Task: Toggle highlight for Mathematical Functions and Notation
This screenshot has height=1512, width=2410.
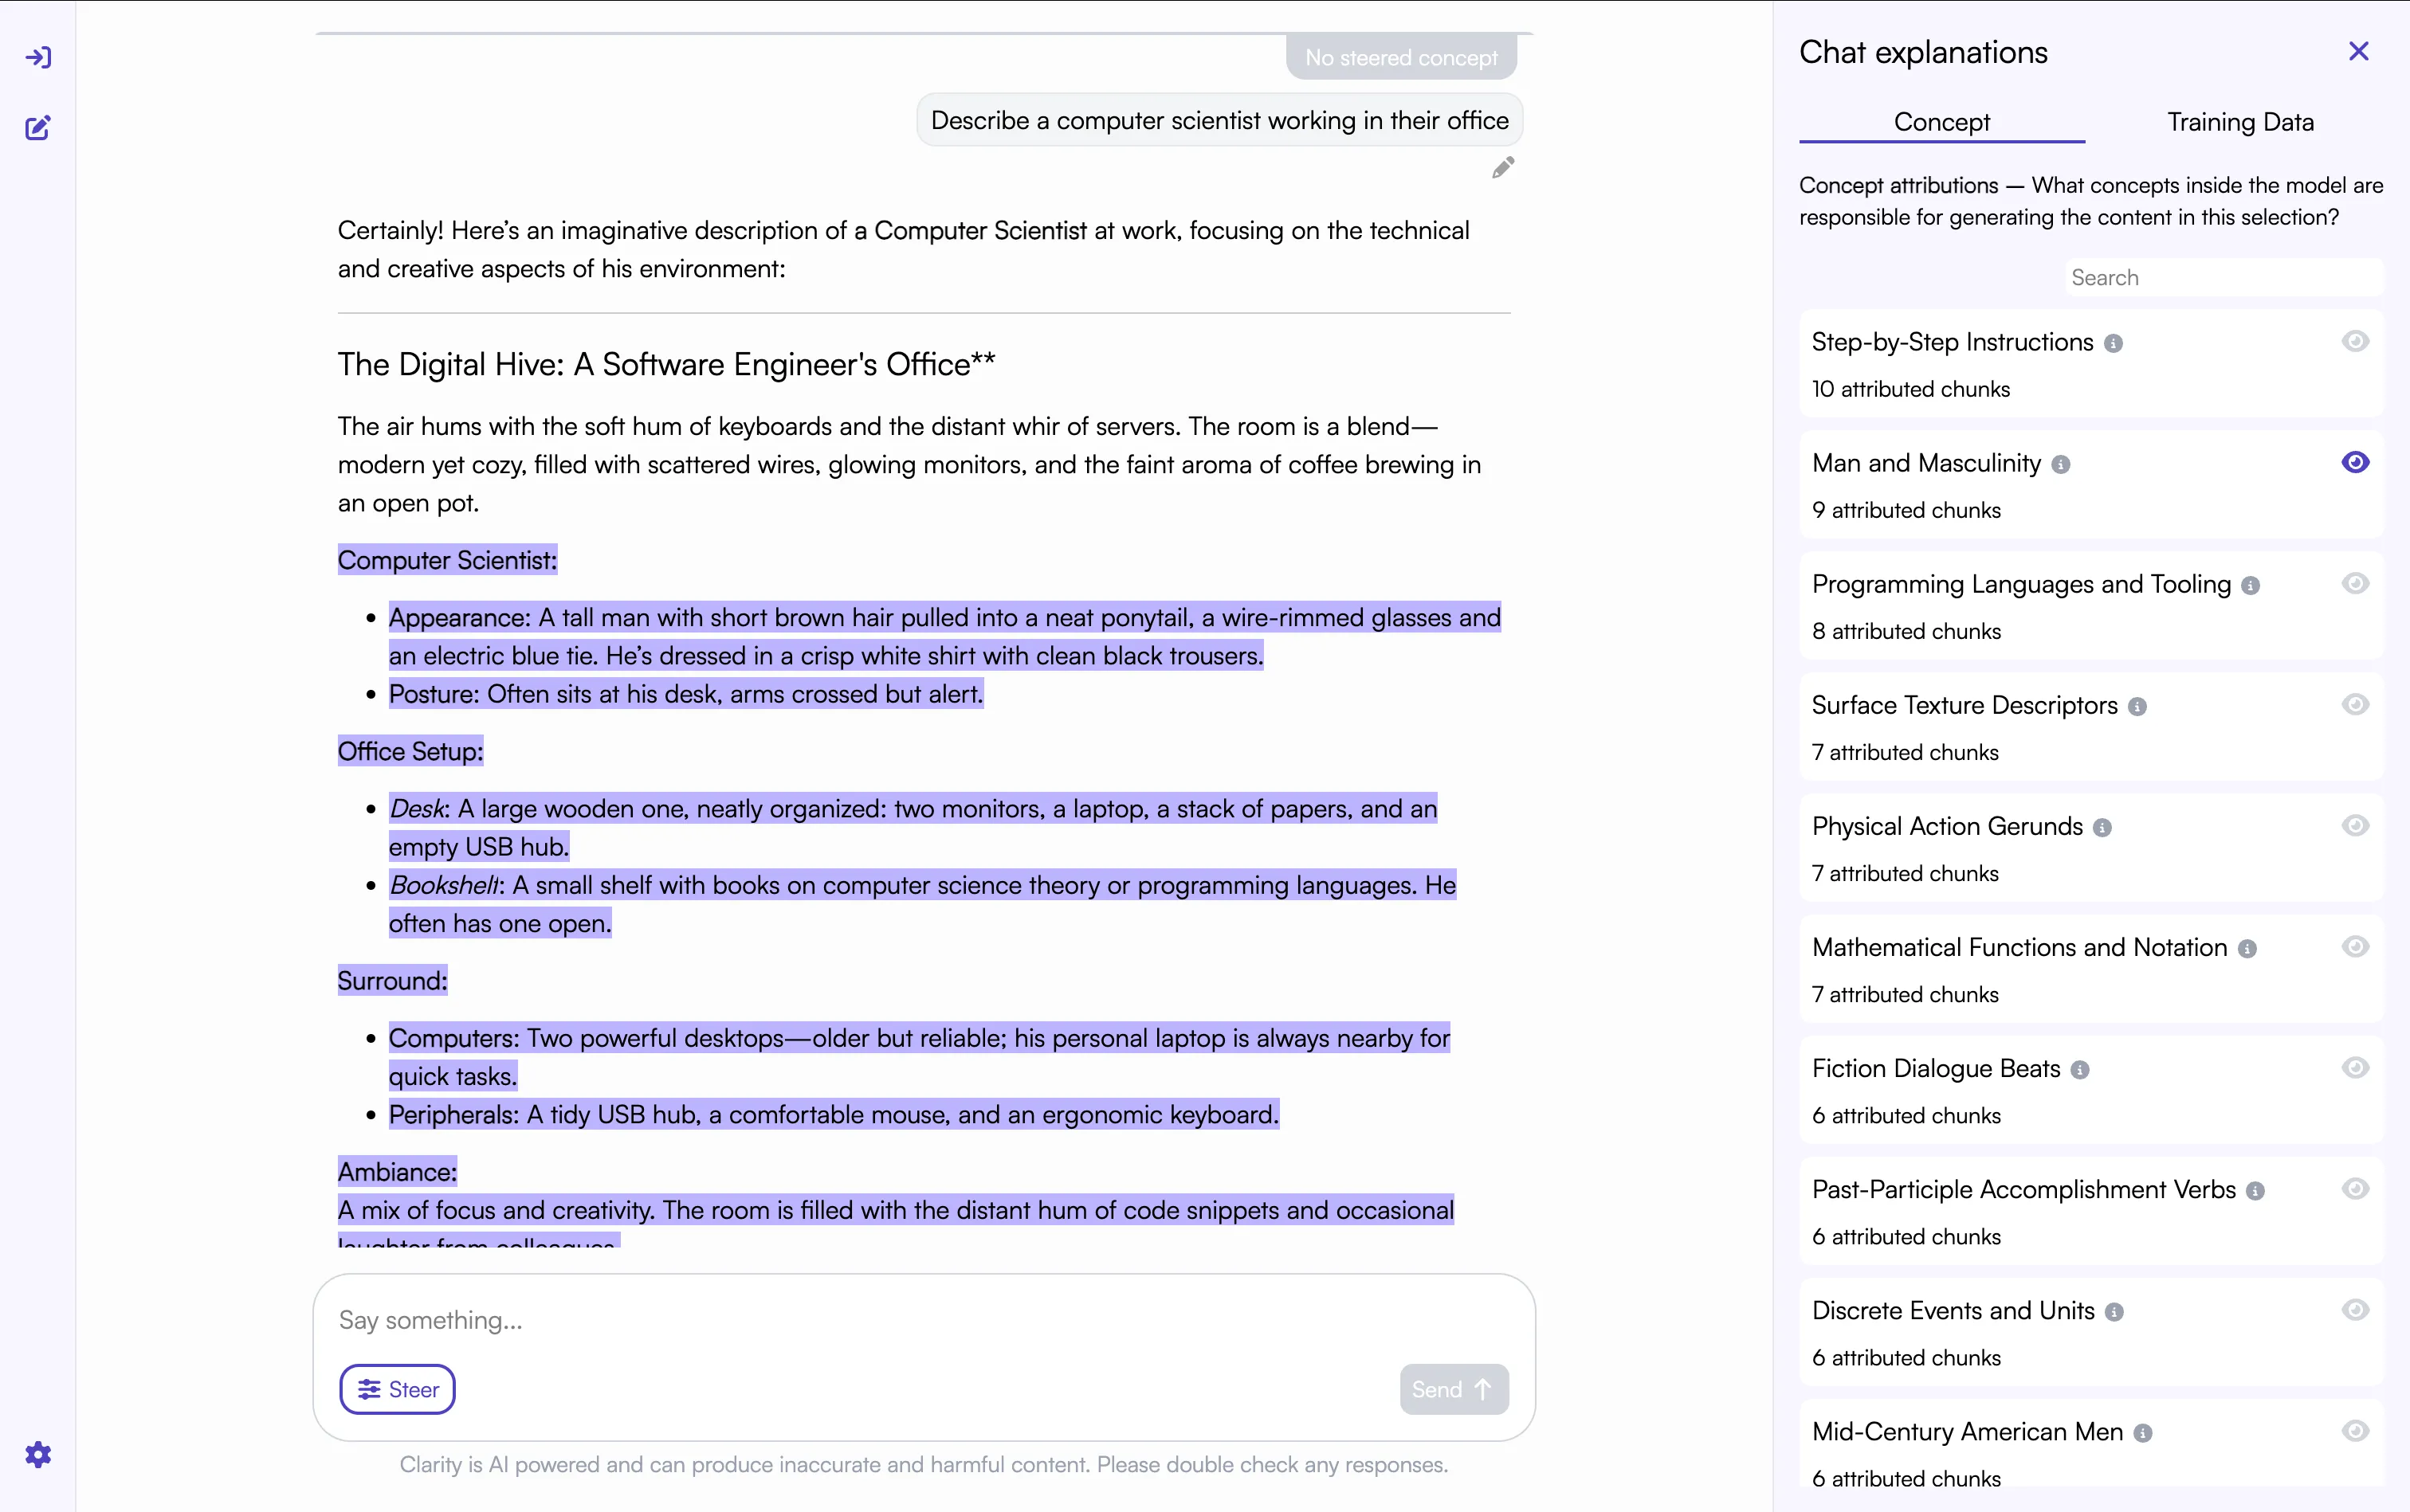Action: coord(2355,946)
